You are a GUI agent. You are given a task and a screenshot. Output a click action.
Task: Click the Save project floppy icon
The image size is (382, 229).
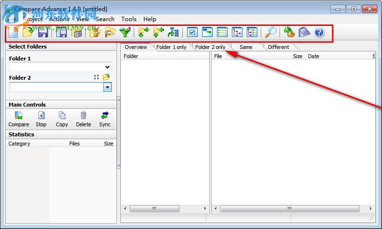pos(43,32)
